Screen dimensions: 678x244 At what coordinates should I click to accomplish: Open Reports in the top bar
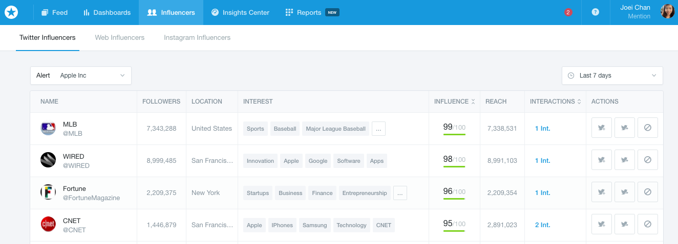[312, 12]
